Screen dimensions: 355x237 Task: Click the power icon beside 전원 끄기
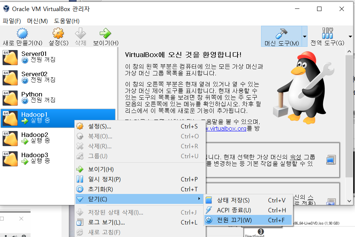pos(209,220)
